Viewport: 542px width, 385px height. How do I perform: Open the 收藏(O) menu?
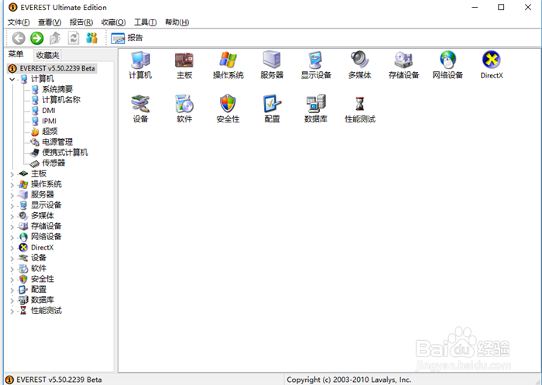pos(113,22)
